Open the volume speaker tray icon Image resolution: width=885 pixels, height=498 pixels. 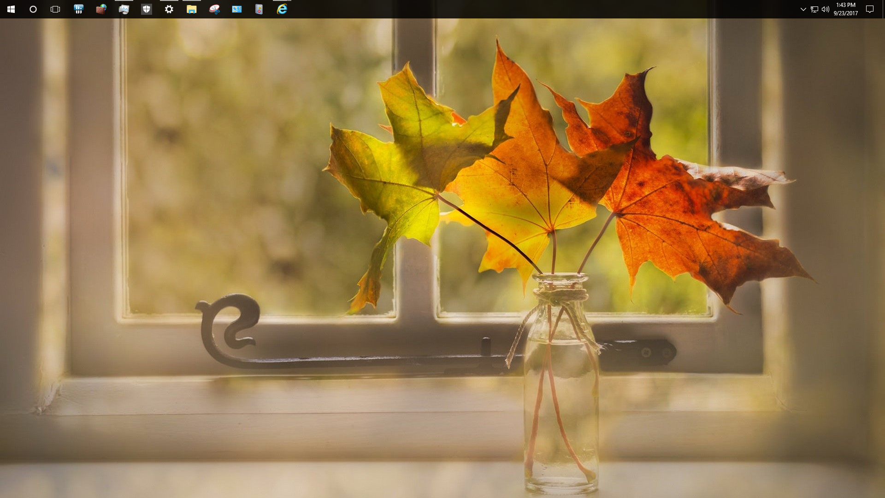826,9
